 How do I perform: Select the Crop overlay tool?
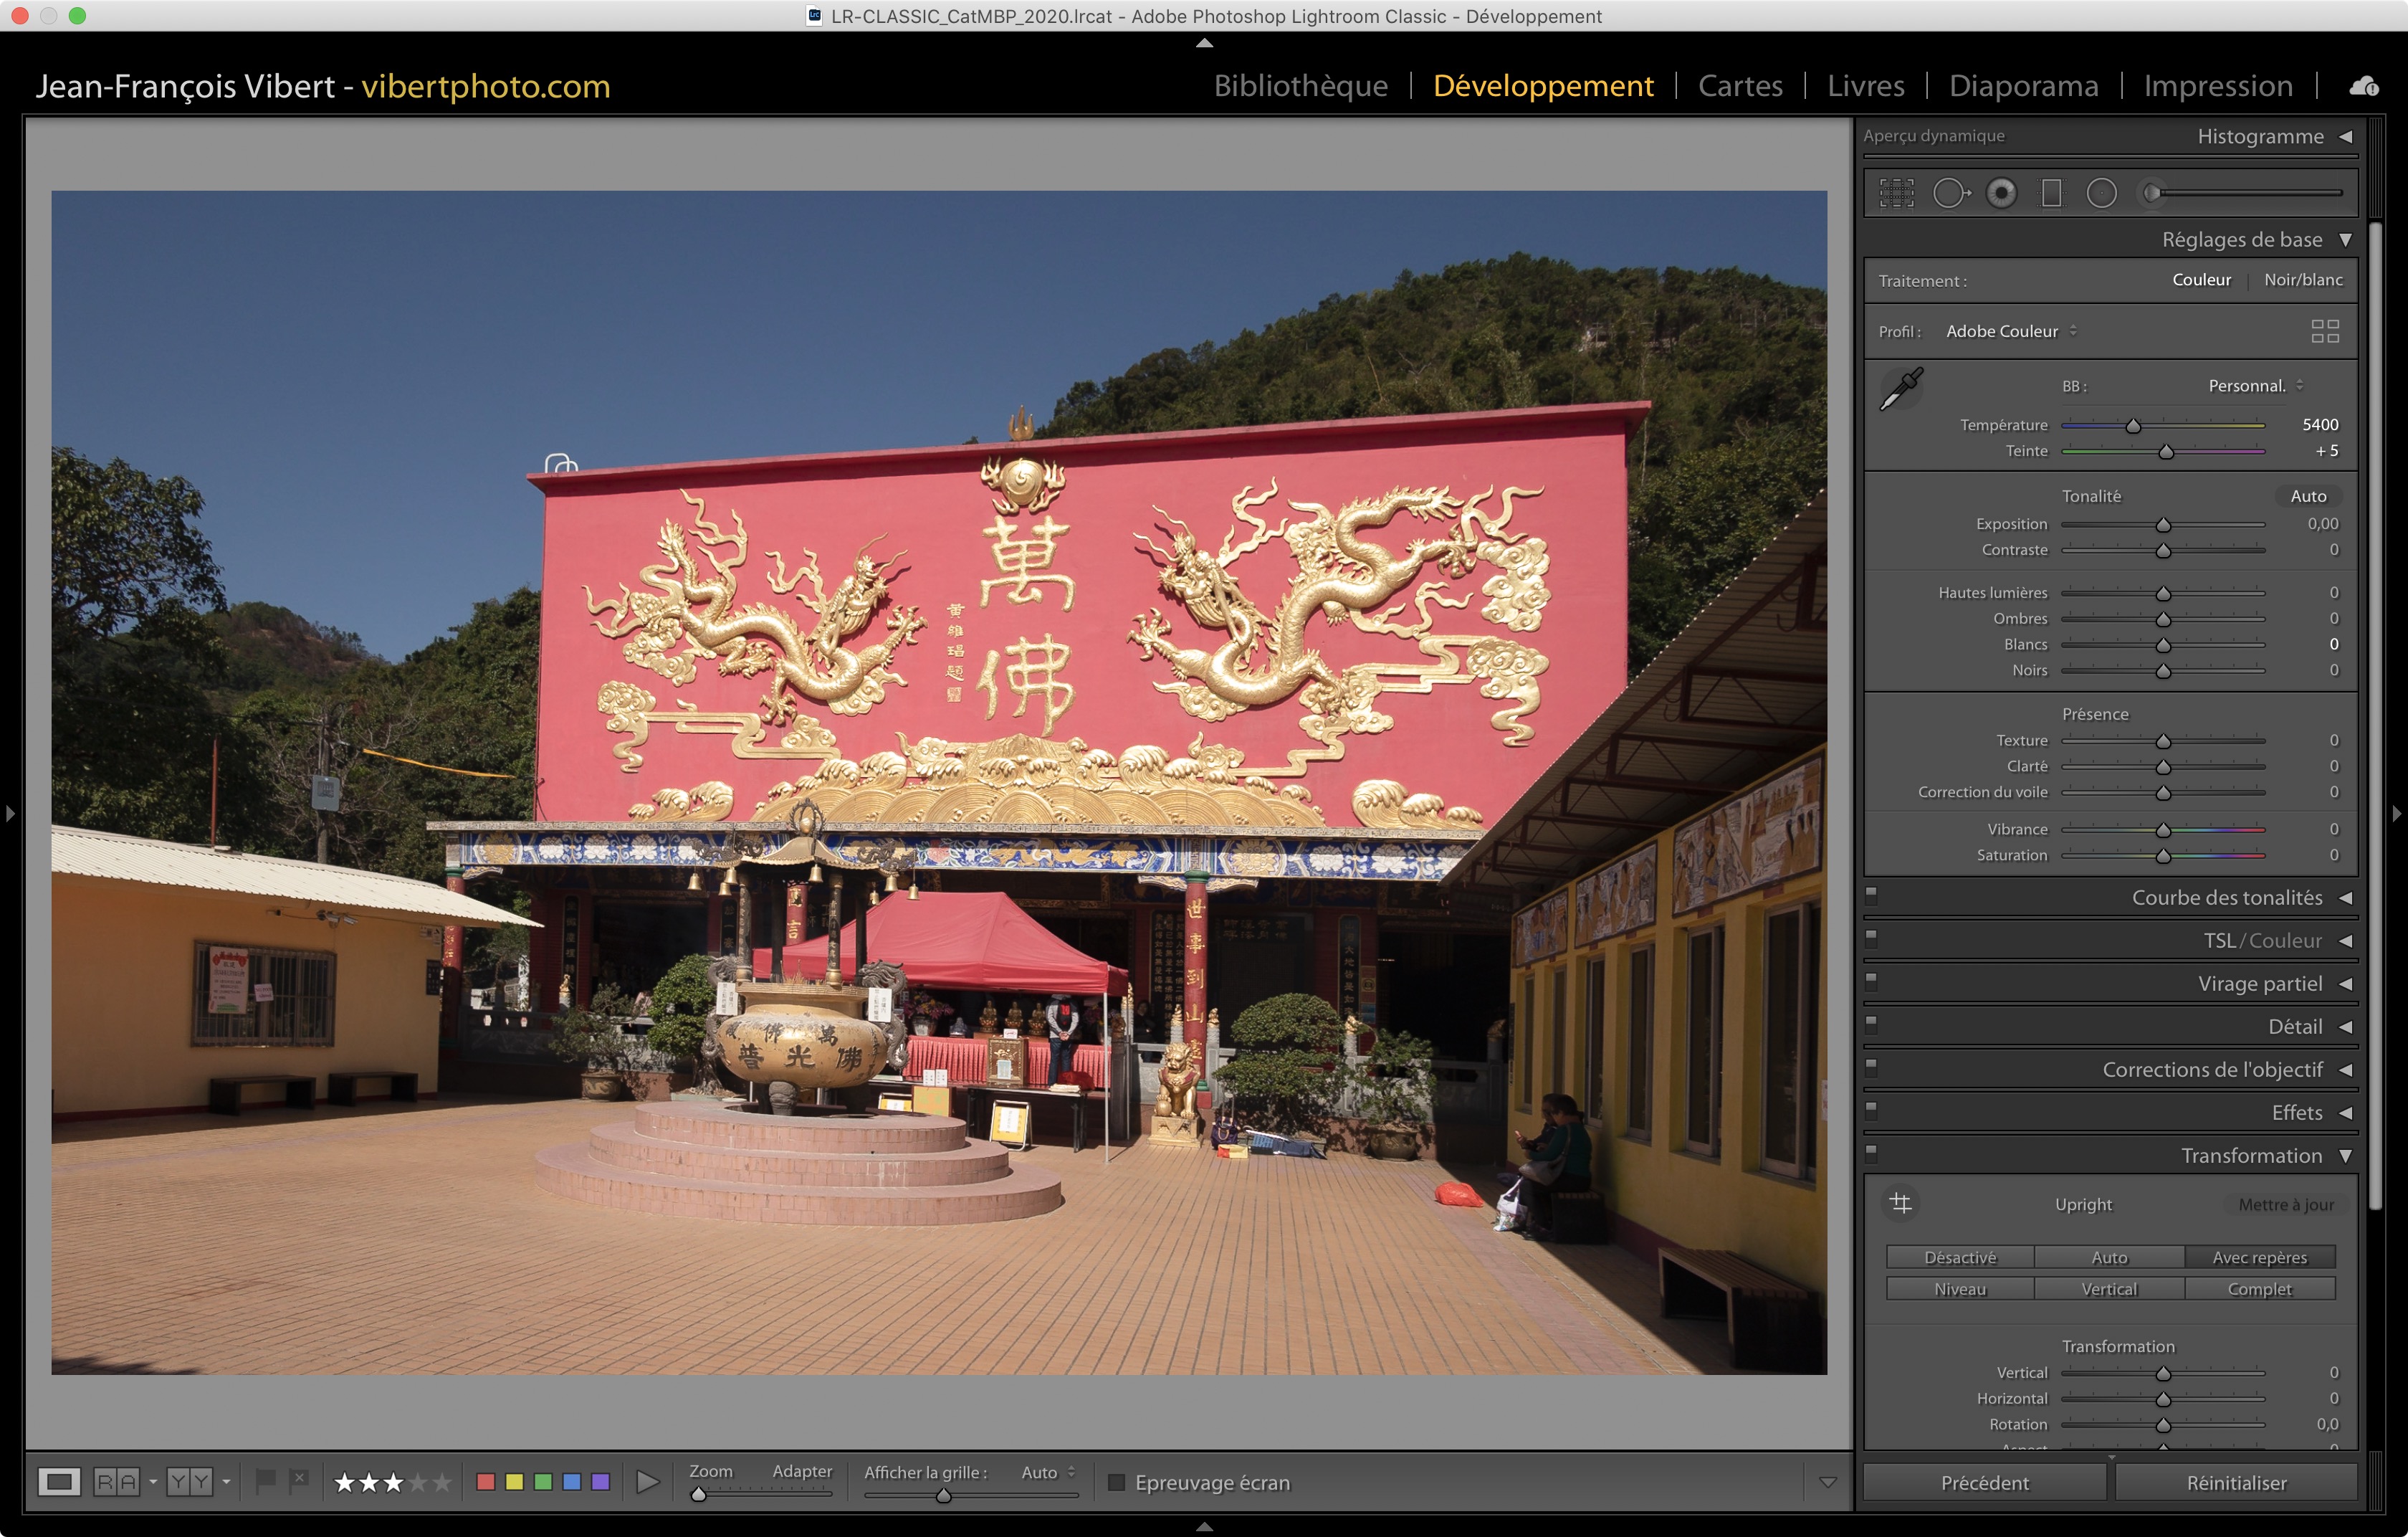tap(1896, 193)
